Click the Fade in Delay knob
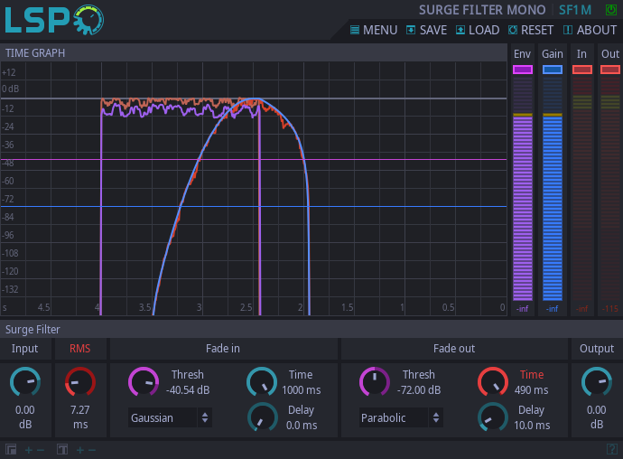The height and width of the screenshot is (459, 623). click(263, 417)
